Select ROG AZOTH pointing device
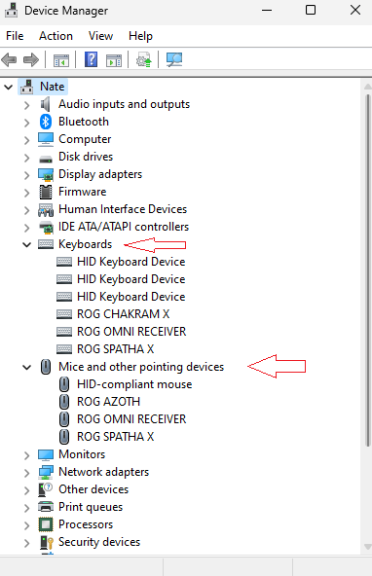This screenshot has height=576, width=372. 108,402
